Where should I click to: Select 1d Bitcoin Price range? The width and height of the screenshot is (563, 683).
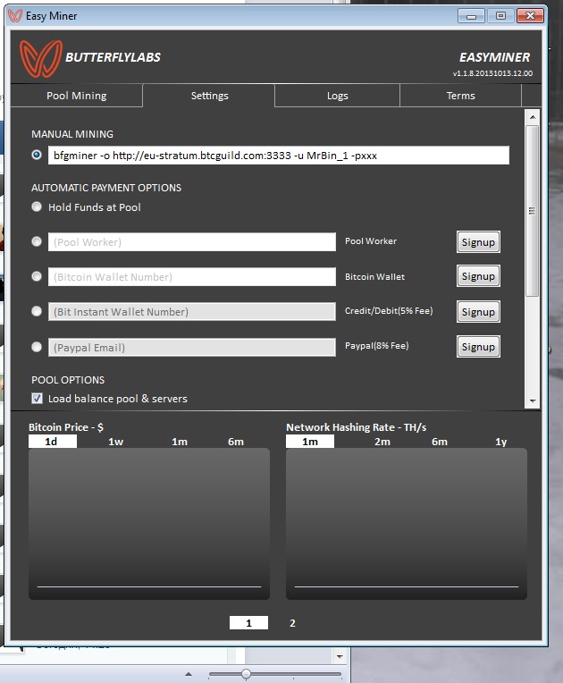point(52,442)
